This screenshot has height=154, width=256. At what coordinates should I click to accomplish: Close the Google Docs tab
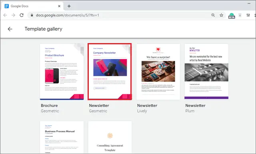tap(59, 6)
